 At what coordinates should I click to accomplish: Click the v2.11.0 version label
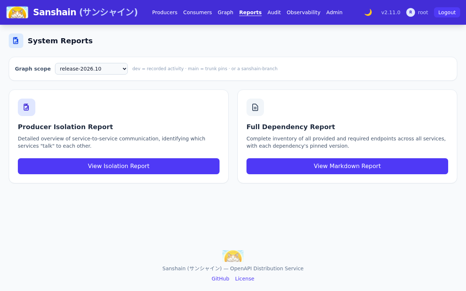pyautogui.click(x=391, y=12)
